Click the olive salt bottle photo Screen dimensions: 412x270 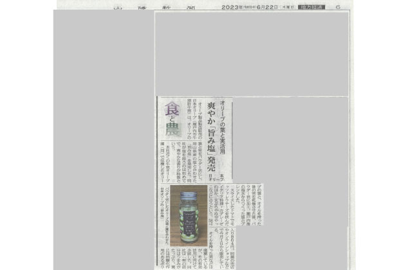[x=189, y=215]
